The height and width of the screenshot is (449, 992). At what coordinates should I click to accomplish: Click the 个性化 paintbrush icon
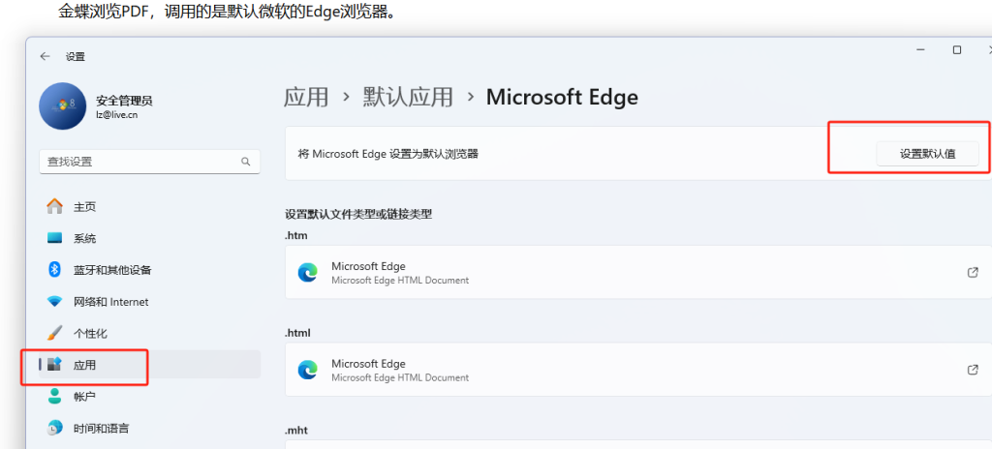(x=55, y=333)
